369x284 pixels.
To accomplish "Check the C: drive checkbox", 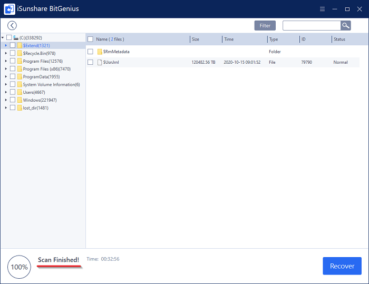I will point(9,37).
